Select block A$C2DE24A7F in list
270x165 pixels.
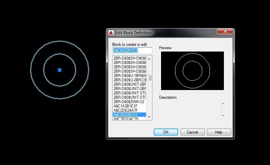130,110
